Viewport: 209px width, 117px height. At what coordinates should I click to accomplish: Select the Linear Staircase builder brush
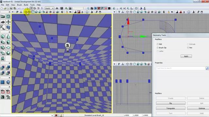pyautogui.click(x=3, y=47)
